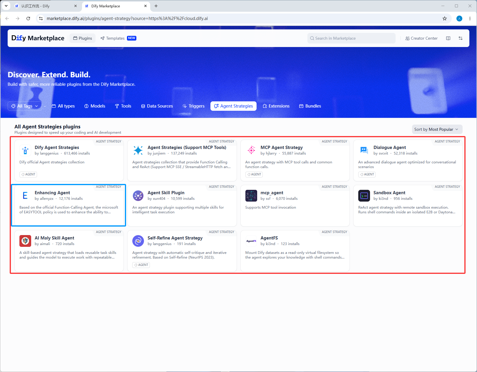Click the AGENT tag on Dify Agent Strategies
477x372 pixels.
28,175
